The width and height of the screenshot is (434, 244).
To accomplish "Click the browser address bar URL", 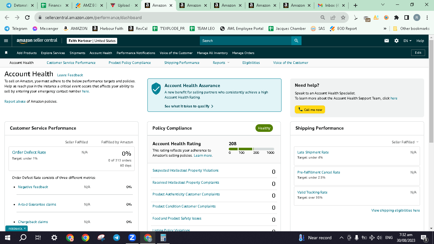I will (x=93, y=17).
